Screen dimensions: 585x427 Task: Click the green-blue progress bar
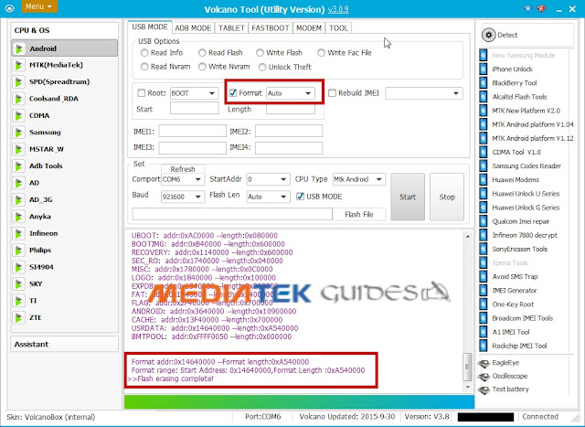click(299, 402)
